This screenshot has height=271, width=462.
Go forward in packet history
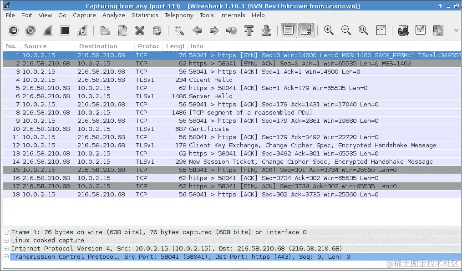[214, 30]
